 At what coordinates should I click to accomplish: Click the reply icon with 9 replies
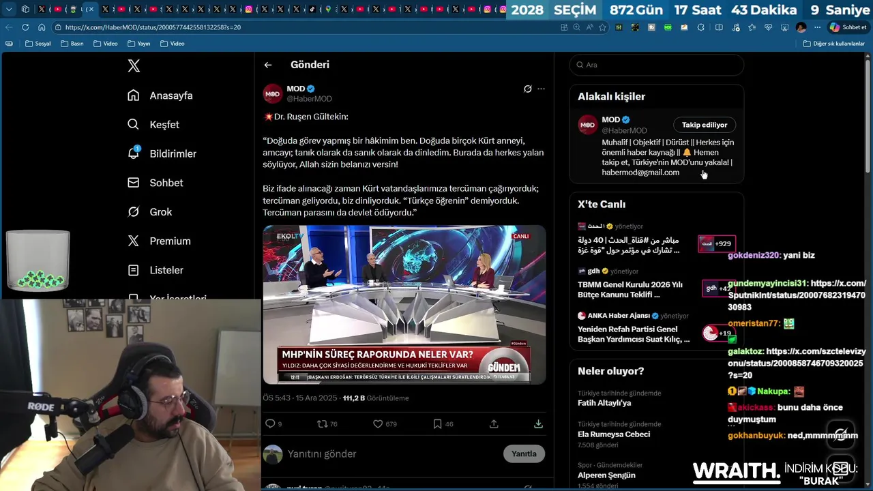click(x=273, y=423)
